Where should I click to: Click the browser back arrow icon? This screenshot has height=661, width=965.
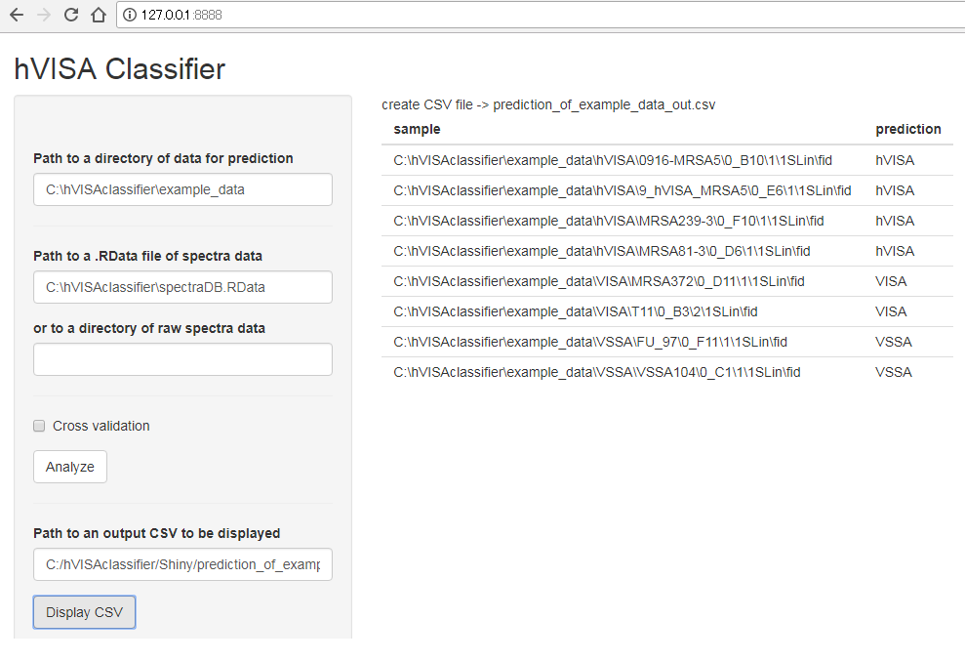point(15,15)
